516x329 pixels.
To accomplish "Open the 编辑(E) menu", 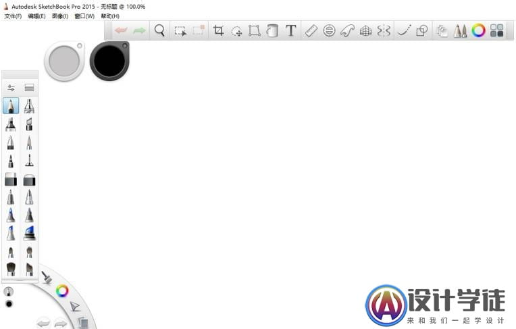I will click(36, 16).
